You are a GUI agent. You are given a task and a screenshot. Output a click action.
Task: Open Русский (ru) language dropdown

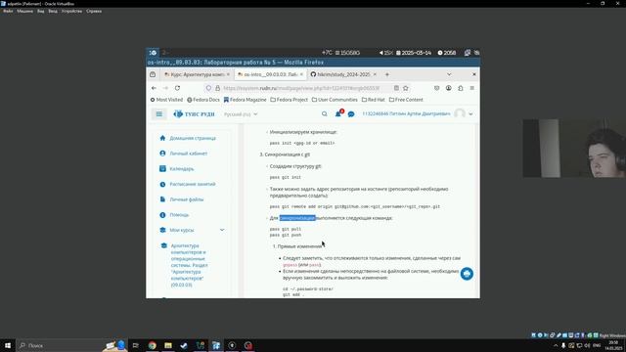coord(241,114)
